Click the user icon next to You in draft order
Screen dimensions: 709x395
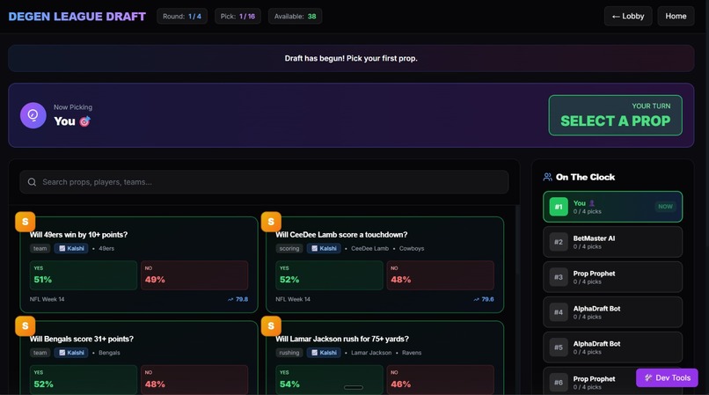point(591,203)
